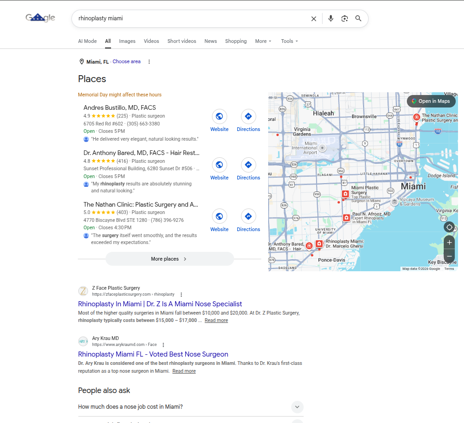Select The Nathan Clinic map pin
Screen dimensions: 464x423
pyautogui.click(x=417, y=117)
